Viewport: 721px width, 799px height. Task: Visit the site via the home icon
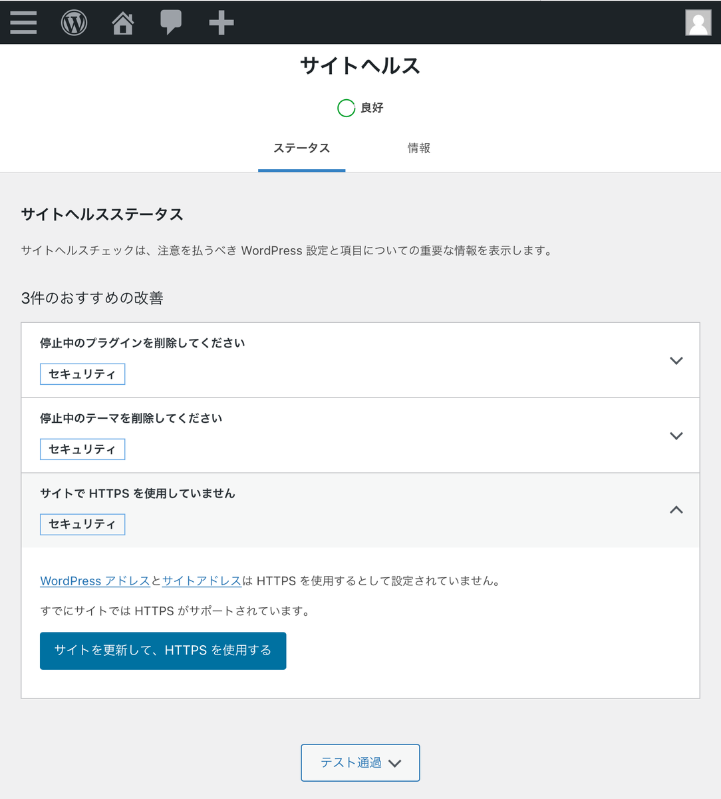[122, 22]
